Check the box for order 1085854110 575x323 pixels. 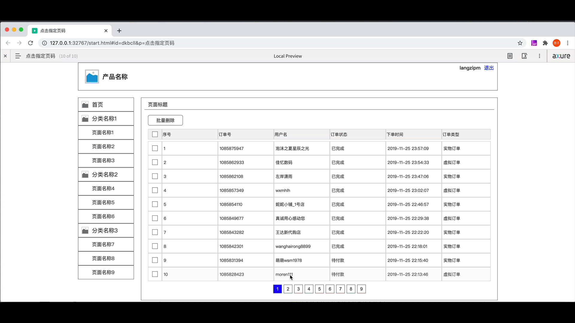coord(155,204)
